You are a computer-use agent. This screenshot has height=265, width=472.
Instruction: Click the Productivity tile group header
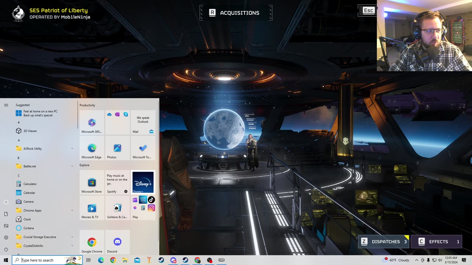(87, 105)
